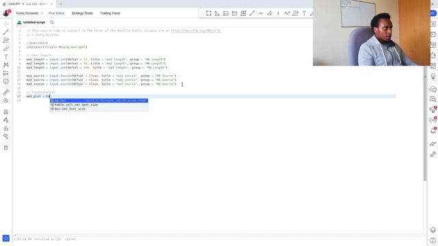
Task: Hide all drawings with eye icon
Action: pos(6,137)
